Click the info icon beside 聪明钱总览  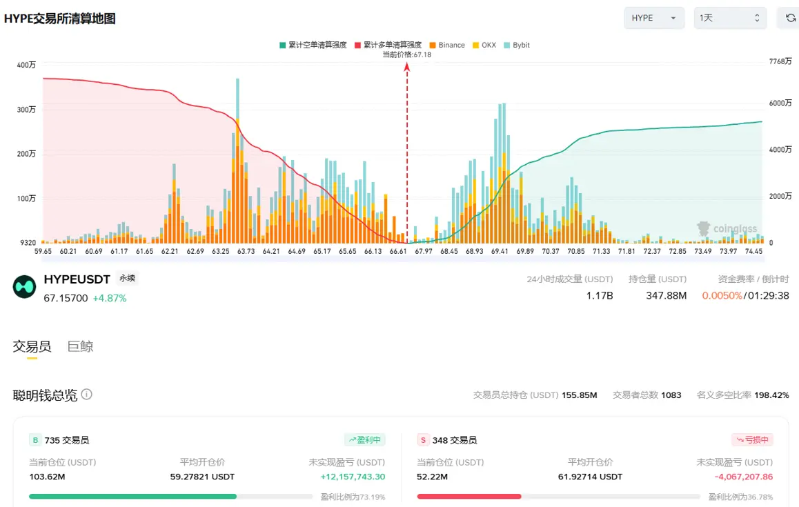pos(87,395)
